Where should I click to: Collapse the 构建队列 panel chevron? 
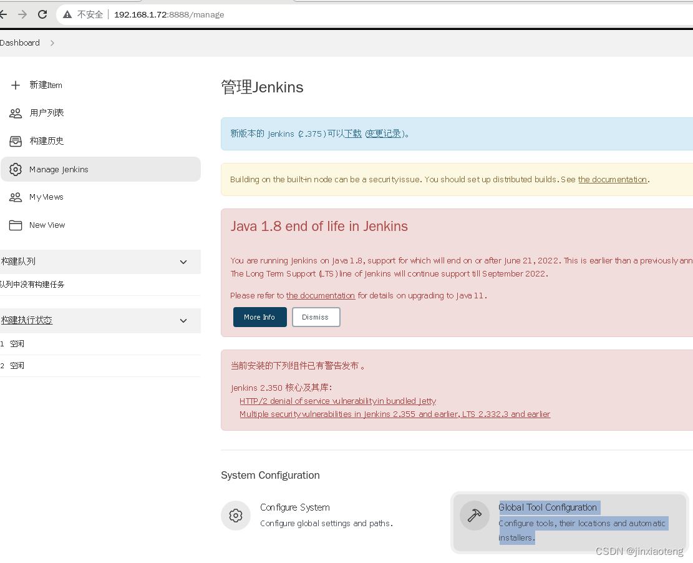(183, 262)
